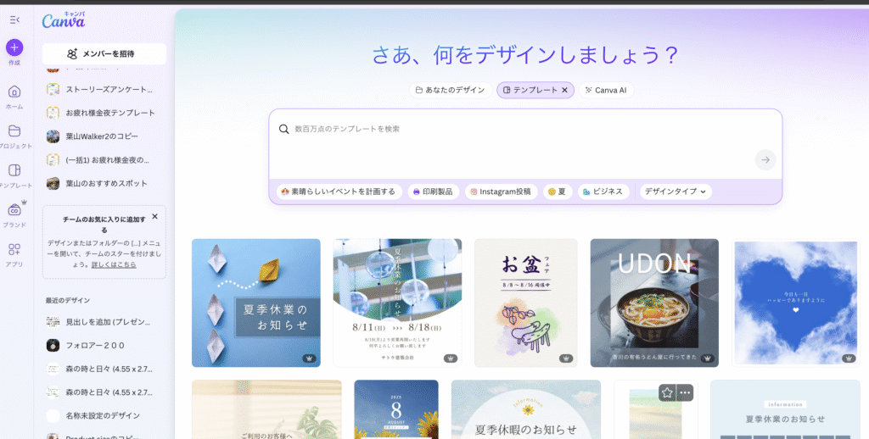
Task: Open the Apps (アプリ) sidebar icon
Action: tap(14, 250)
